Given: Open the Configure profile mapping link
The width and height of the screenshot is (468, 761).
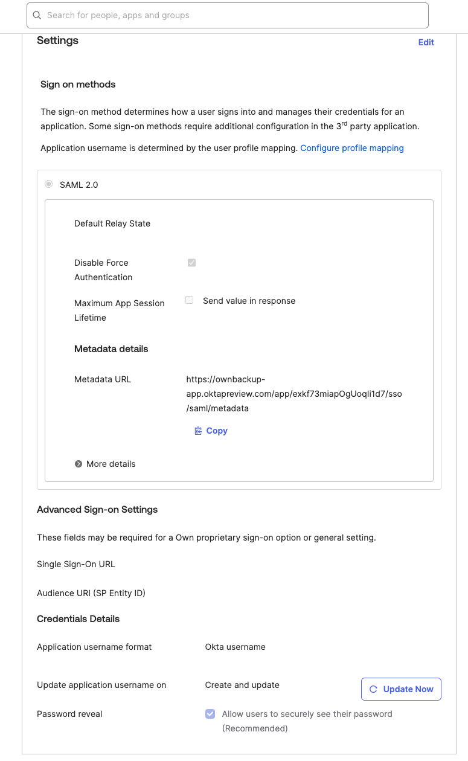Looking at the screenshot, I should tap(352, 148).
